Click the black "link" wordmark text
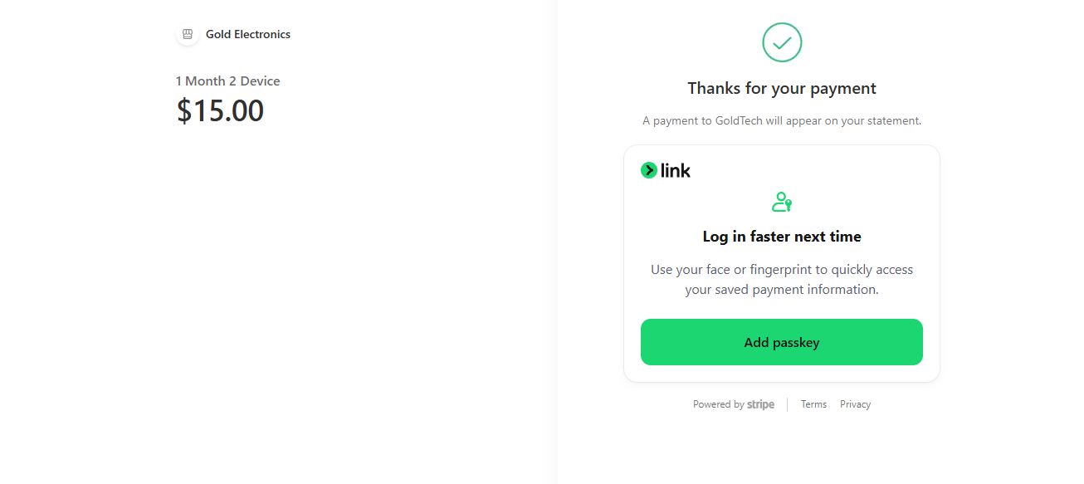1084x484 pixels. [676, 170]
